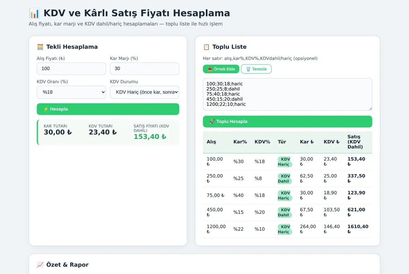Image resolution: width=409 pixels, height=274 pixels.
Task: Click the KDV% column header
Action: click(262, 142)
